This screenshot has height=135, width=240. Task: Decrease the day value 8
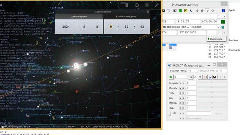tap(97, 30)
